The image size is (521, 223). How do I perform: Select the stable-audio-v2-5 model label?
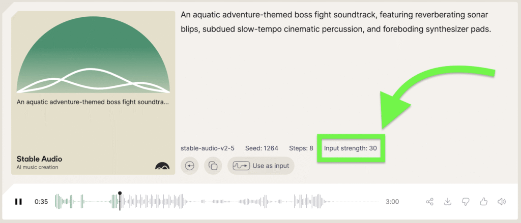tap(208, 148)
